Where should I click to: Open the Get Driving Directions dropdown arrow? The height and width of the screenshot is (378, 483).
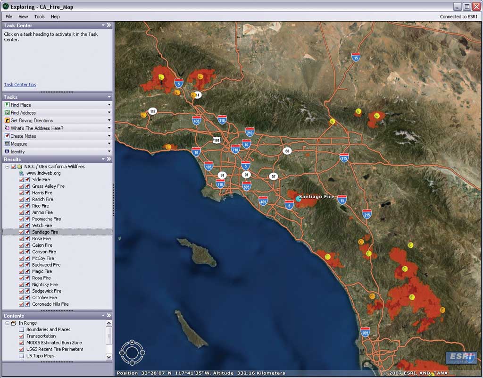pyautogui.click(x=109, y=120)
